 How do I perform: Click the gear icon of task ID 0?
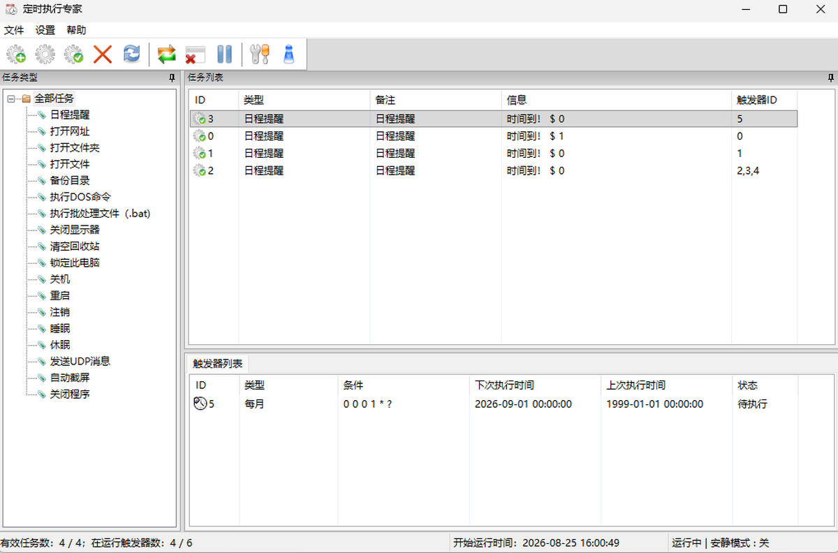[199, 136]
